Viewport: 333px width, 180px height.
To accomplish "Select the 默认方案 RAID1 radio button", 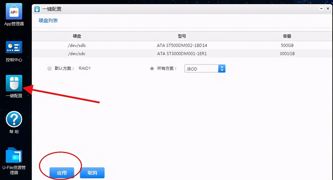I will [x=49, y=68].
